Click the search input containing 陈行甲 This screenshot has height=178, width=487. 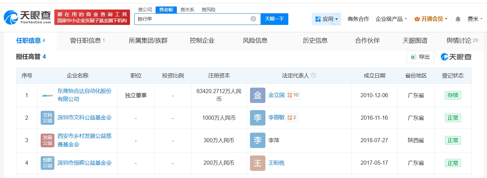tap(192, 19)
